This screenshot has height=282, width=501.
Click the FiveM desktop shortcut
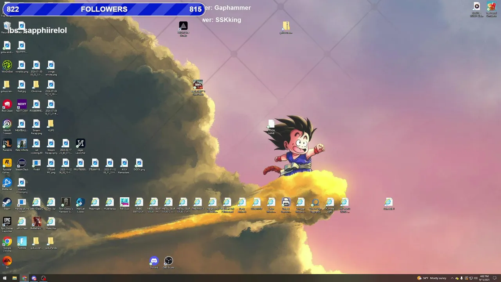36,165
